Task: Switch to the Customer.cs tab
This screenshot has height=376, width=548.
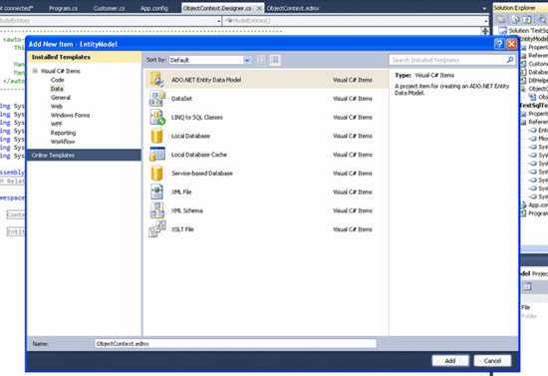Action: (109, 8)
